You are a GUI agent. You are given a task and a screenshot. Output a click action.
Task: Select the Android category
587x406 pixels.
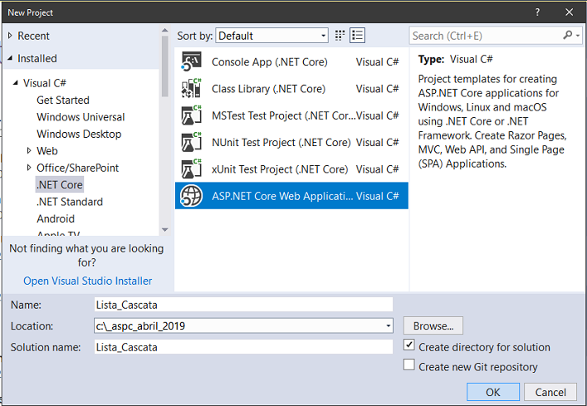tap(56, 218)
